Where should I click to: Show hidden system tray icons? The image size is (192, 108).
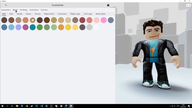point(170,106)
